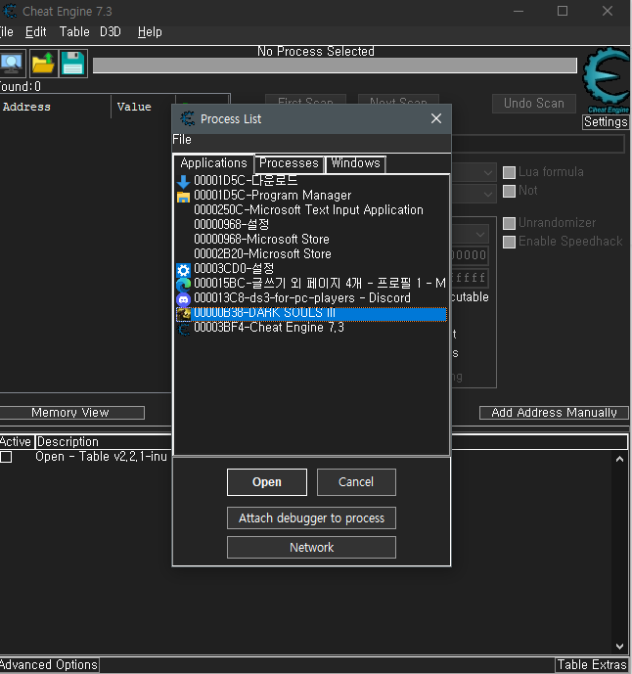The image size is (632, 674).
Task: Click the DARK SOULS III game icon
Action: pos(184,314)
